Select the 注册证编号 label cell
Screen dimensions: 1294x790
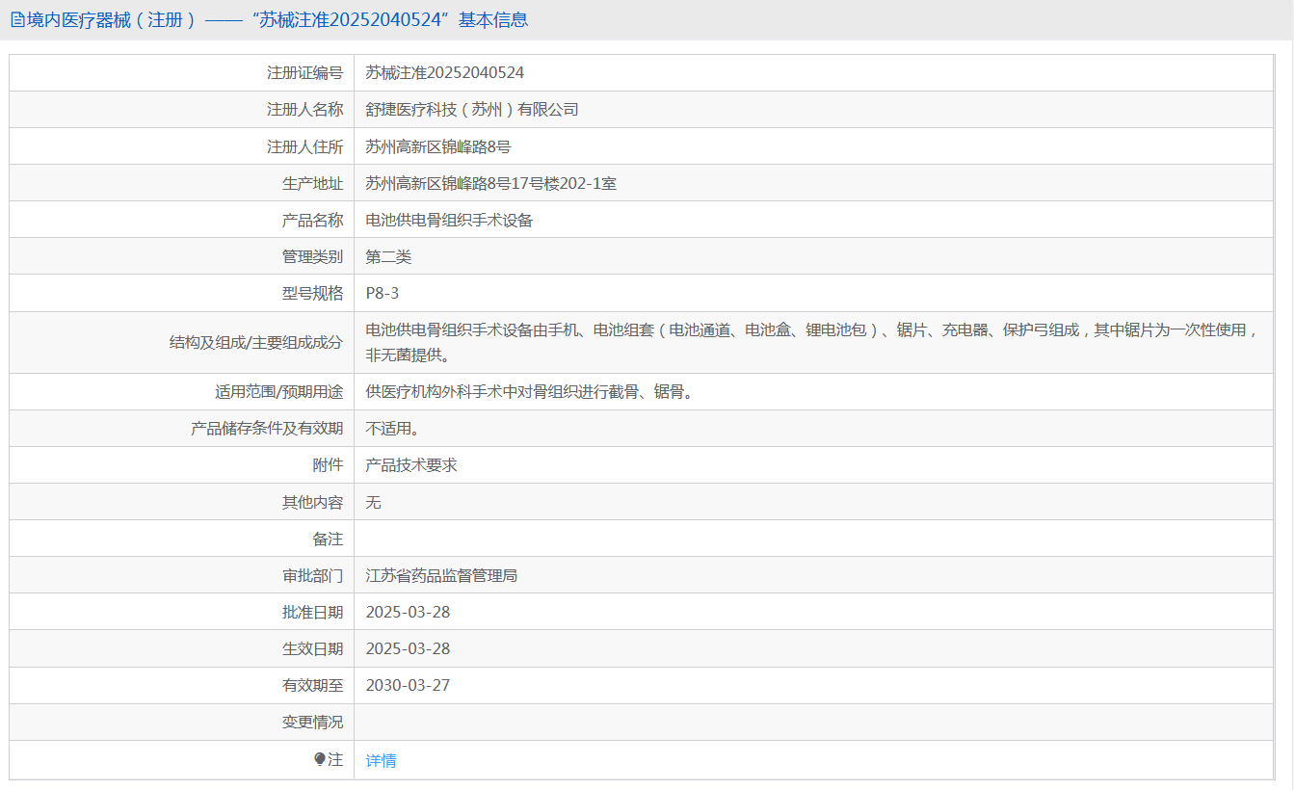pyautogui.click(x=182, y=72)
